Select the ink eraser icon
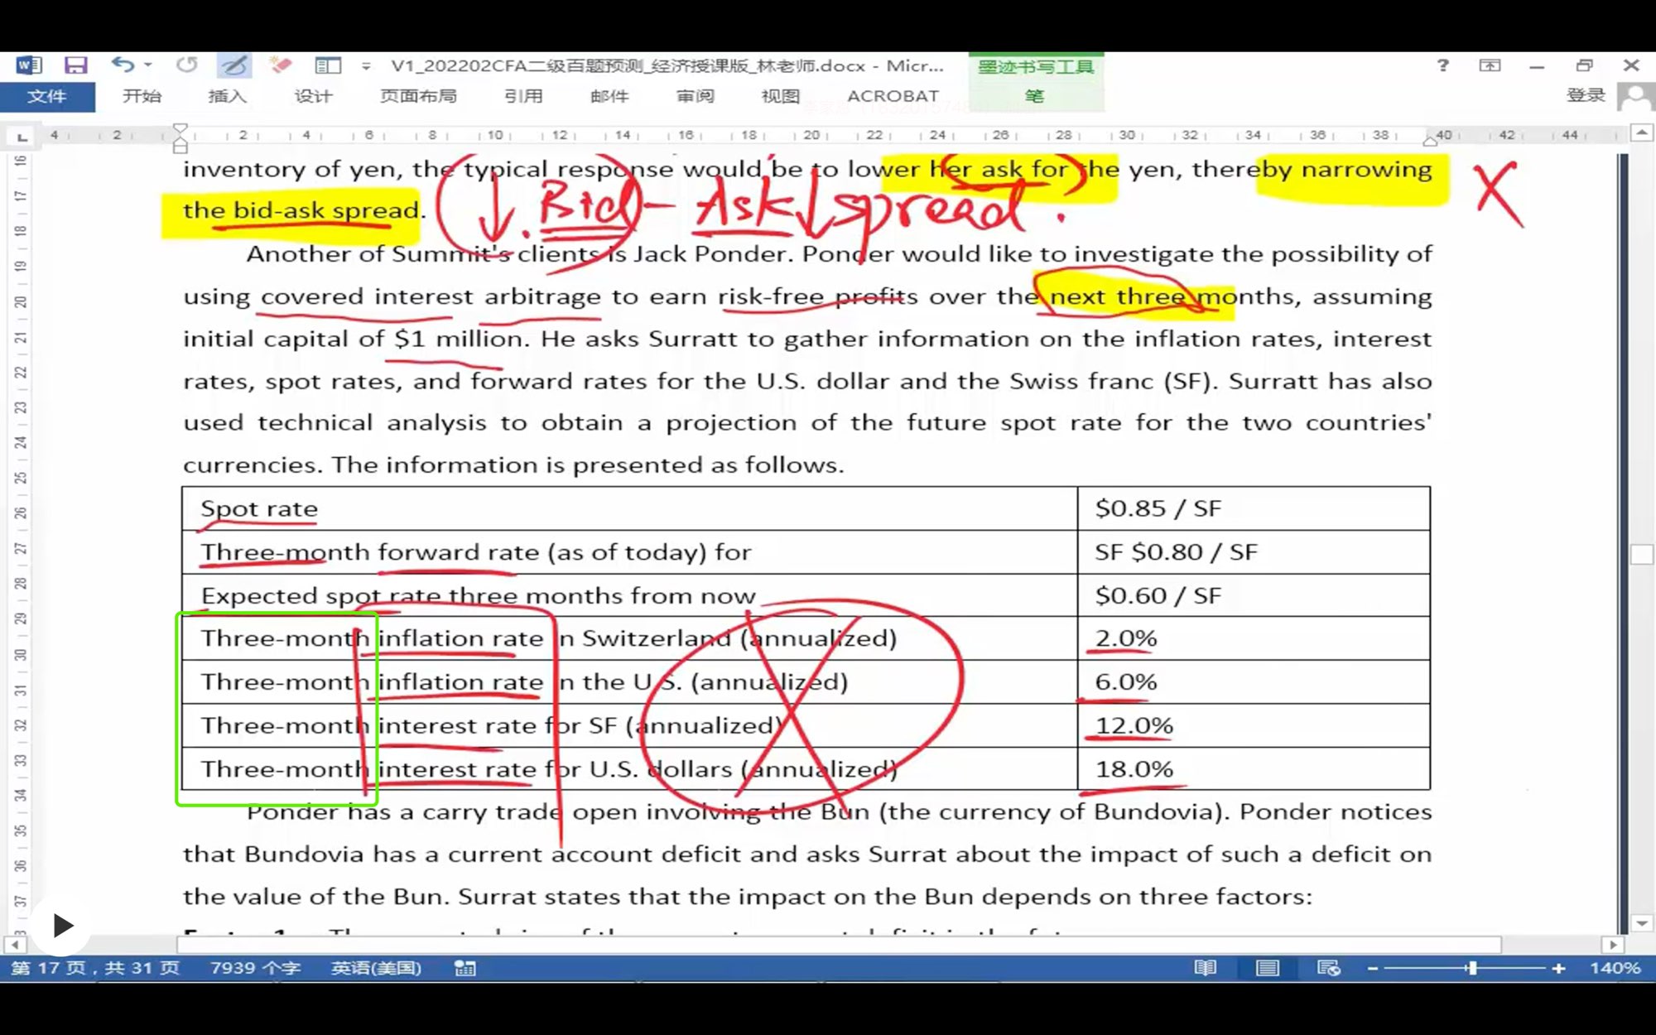 click(x=281, y=65)
